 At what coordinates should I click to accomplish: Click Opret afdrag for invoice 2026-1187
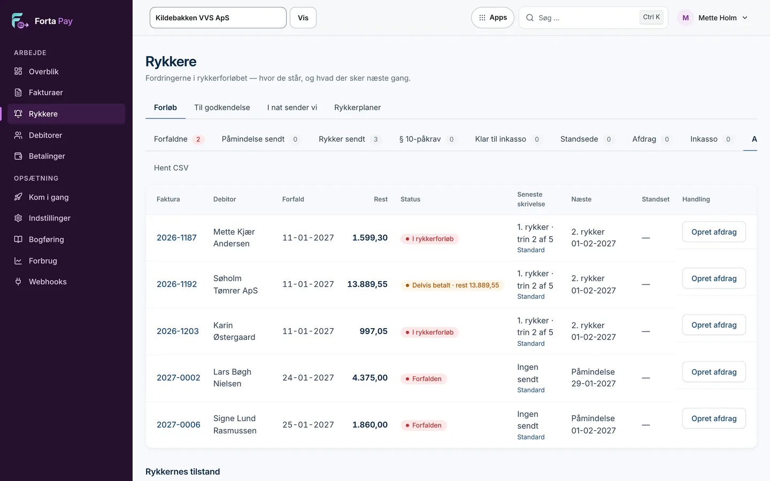click(x=714, y=232)
